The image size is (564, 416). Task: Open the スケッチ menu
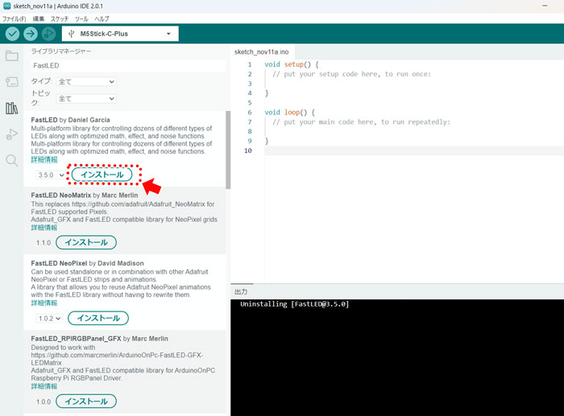tap(60, 19)
